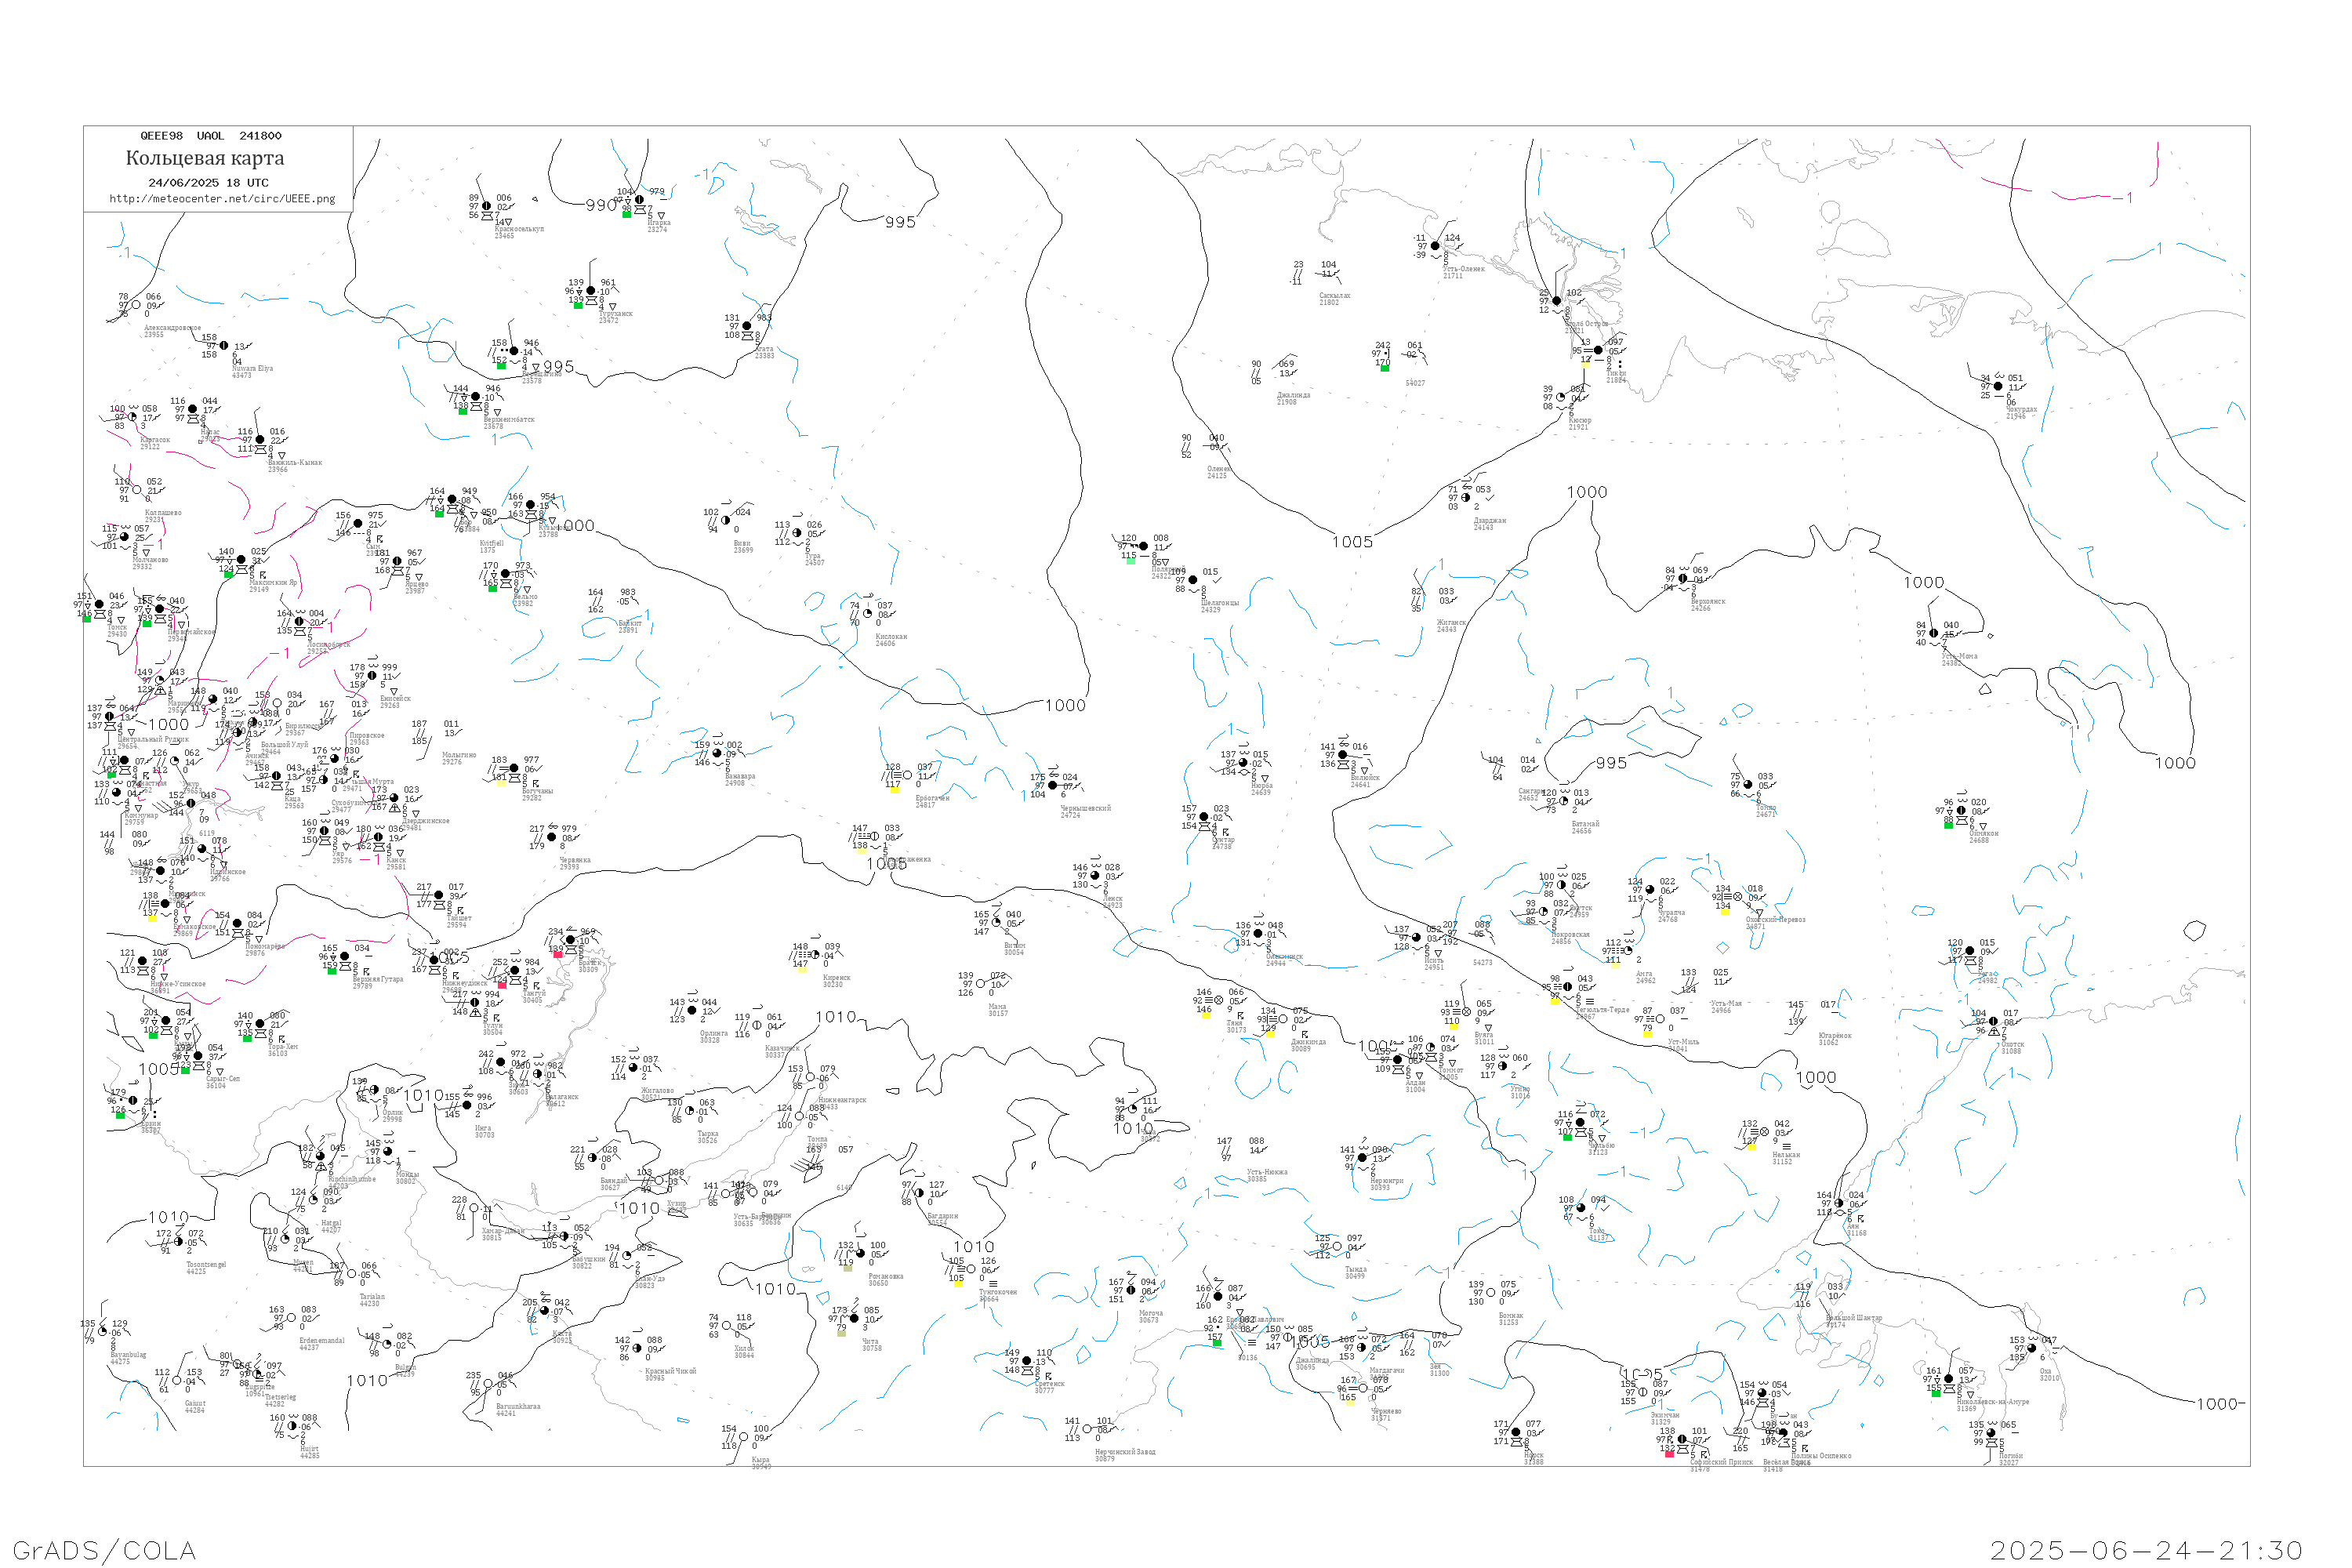Viewport: 2352px width, 1568px height.
Task: Click the 2025-06-24-21:30 timestamp at bottom right
Action: tap(2146, 1550)
